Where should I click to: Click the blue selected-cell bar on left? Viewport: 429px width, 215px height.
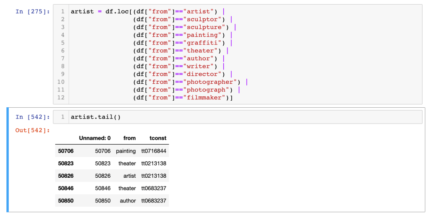pos(8,159)
